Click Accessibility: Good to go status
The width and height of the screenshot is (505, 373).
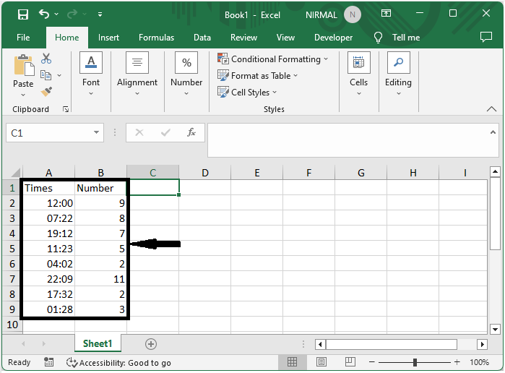118,363
